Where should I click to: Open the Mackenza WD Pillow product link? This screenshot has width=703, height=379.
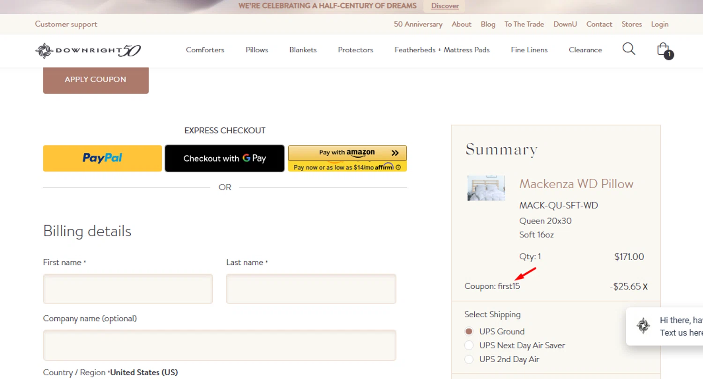[x=576, y=183]
